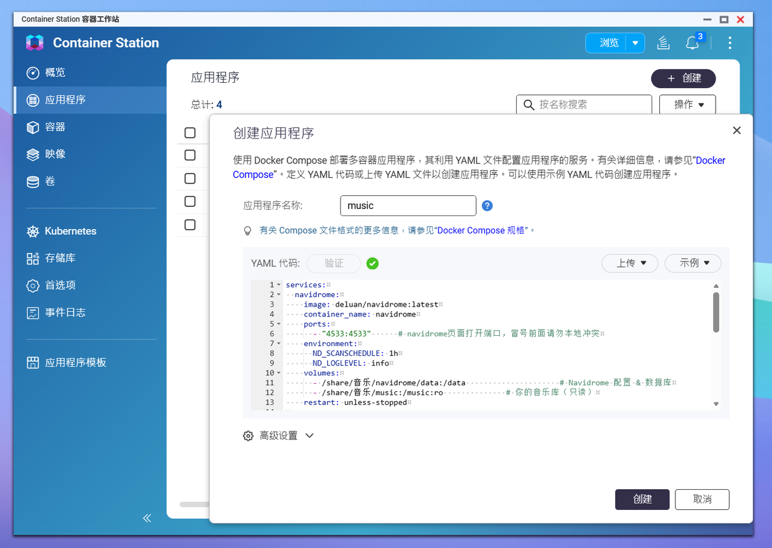
Task: Click the YAML editor vertical scrollbar thumb
Action: [716, 312]
